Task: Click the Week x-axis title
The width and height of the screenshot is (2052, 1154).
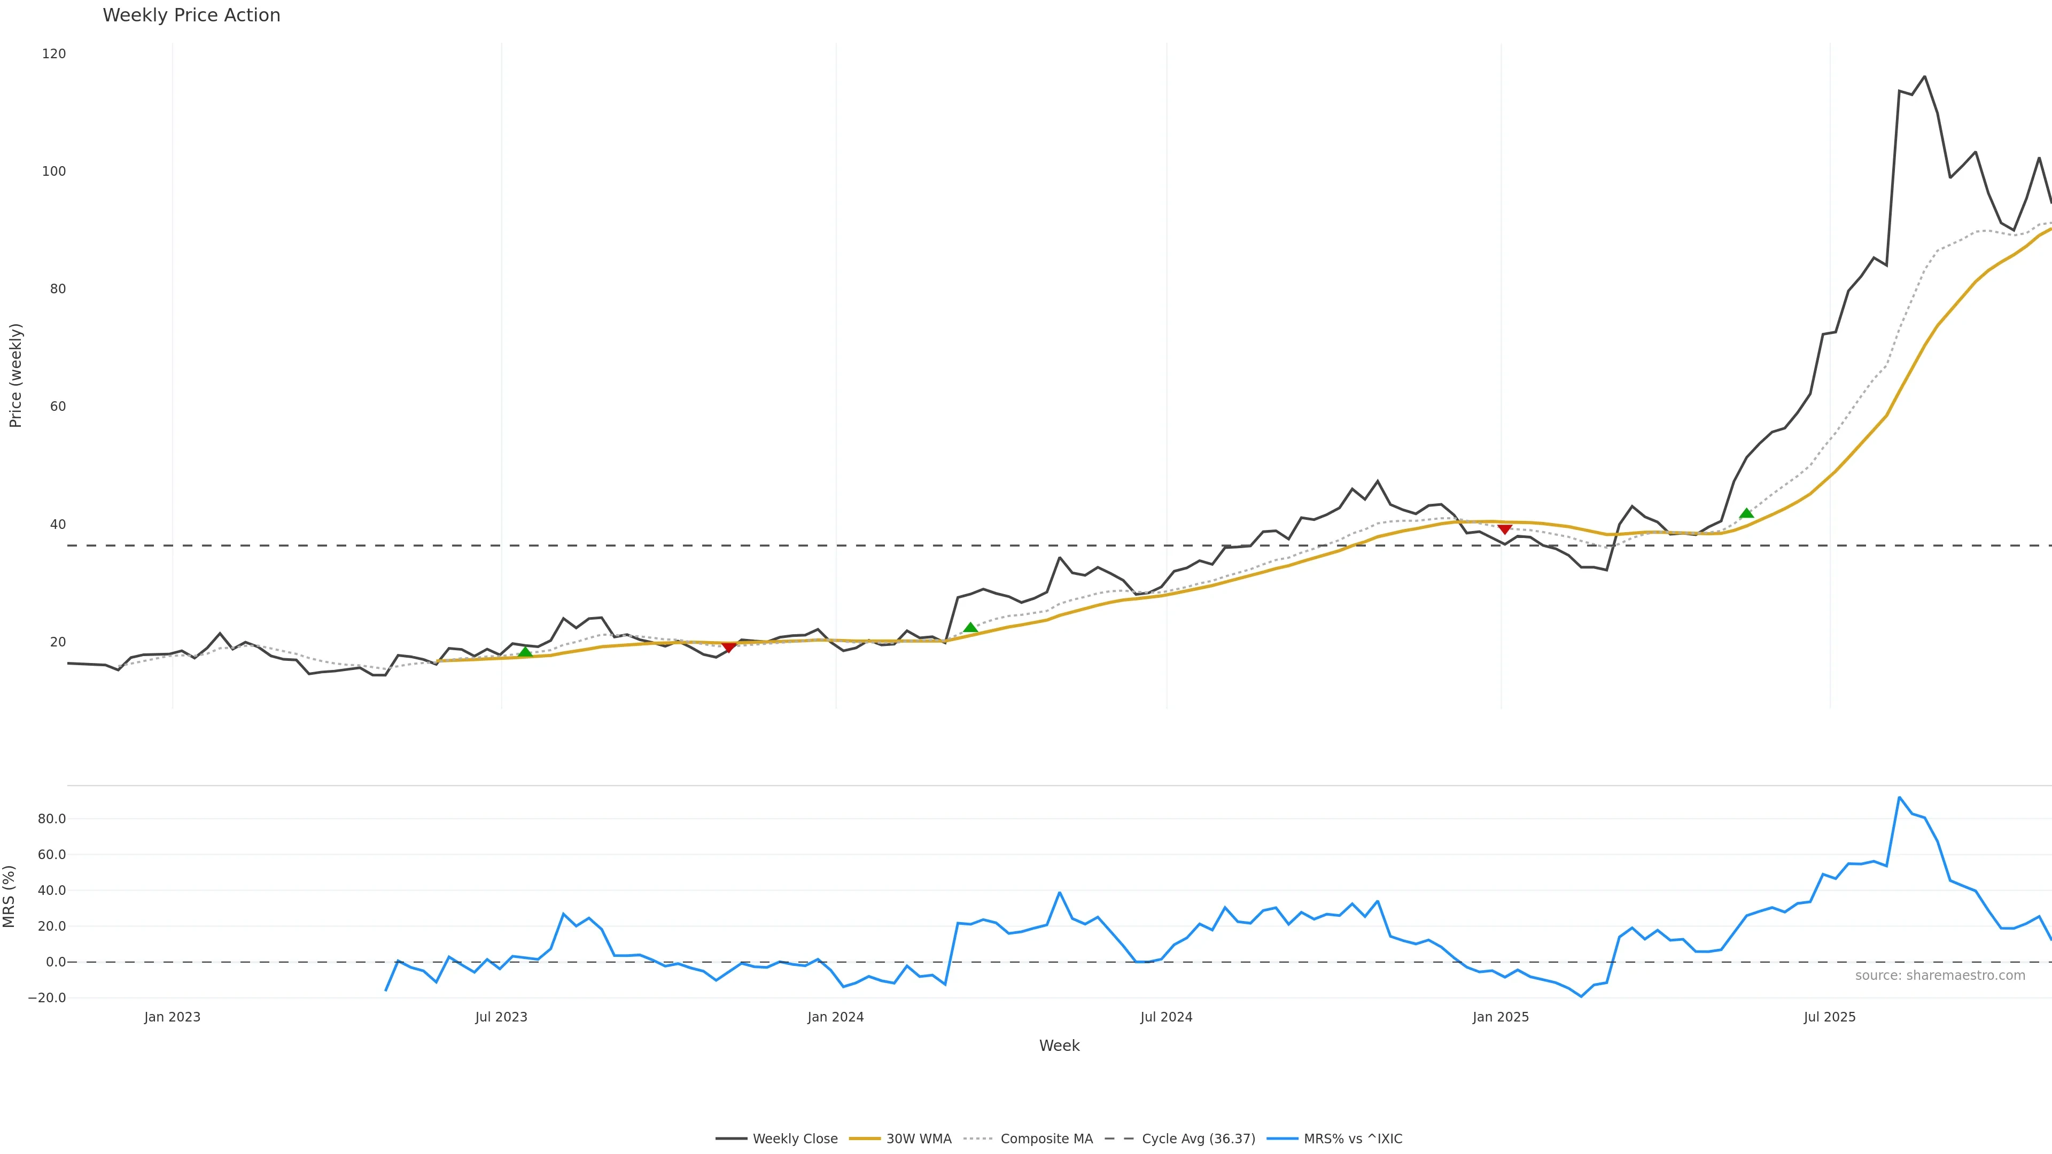Action: [x=1059, y=1046]
